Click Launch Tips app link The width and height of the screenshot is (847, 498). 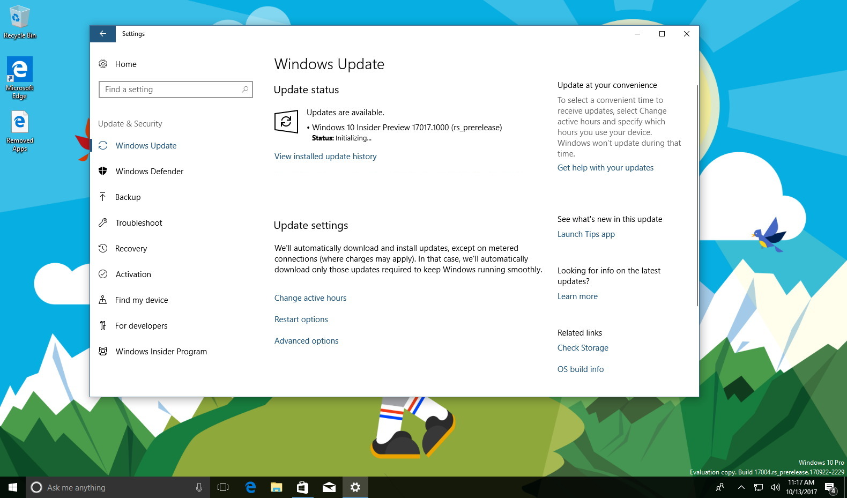586,234
